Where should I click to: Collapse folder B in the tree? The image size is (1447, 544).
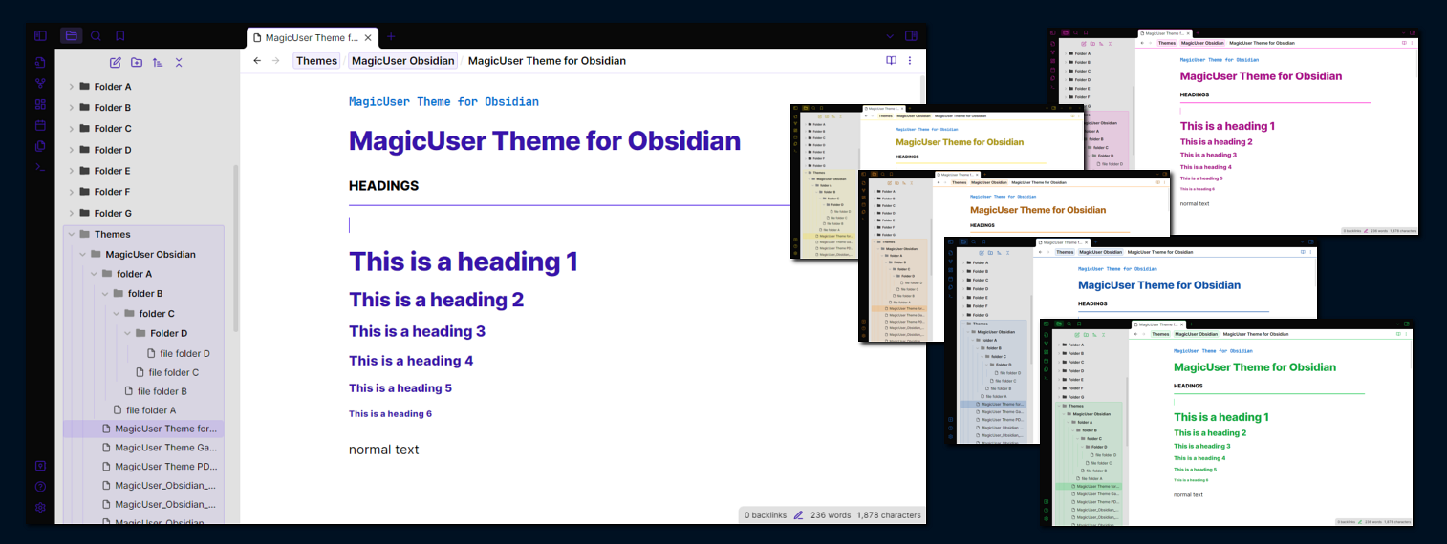pos(105,294)
